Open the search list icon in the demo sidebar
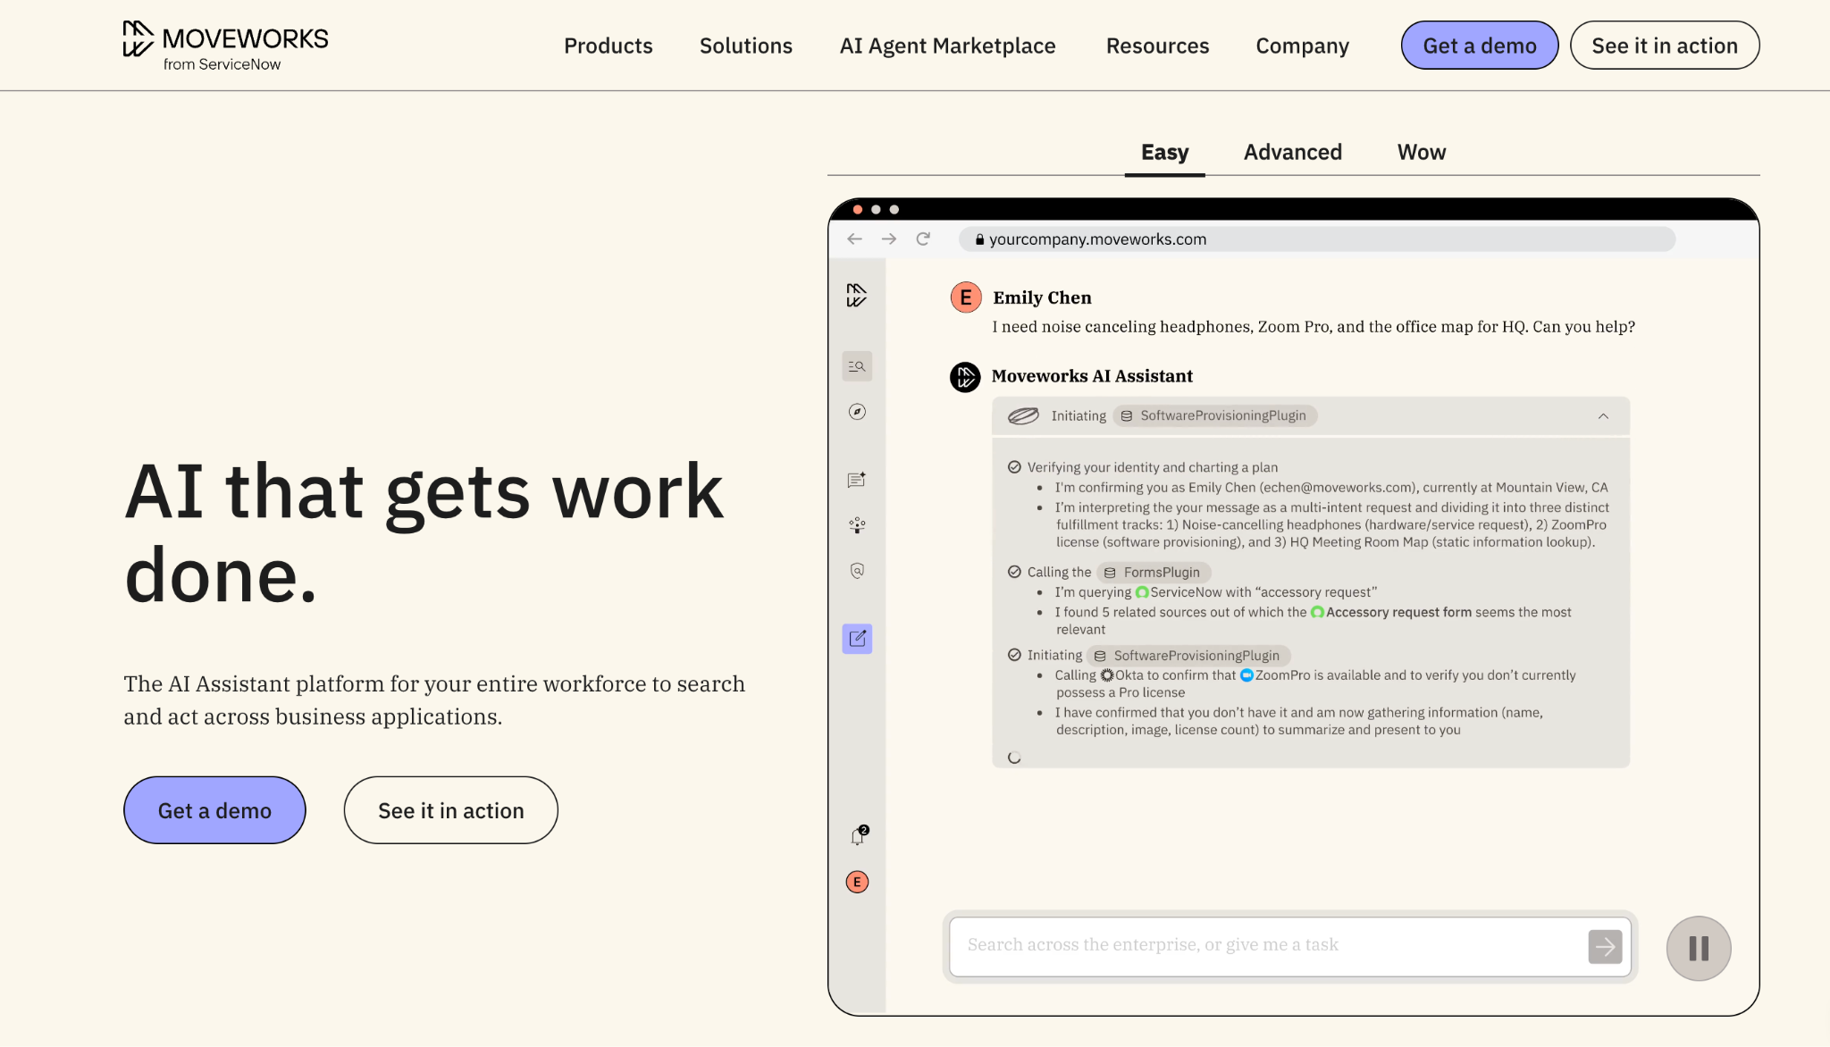Image resolution: width=1830 pixels, height=1047 pixels. coord(857,366)
